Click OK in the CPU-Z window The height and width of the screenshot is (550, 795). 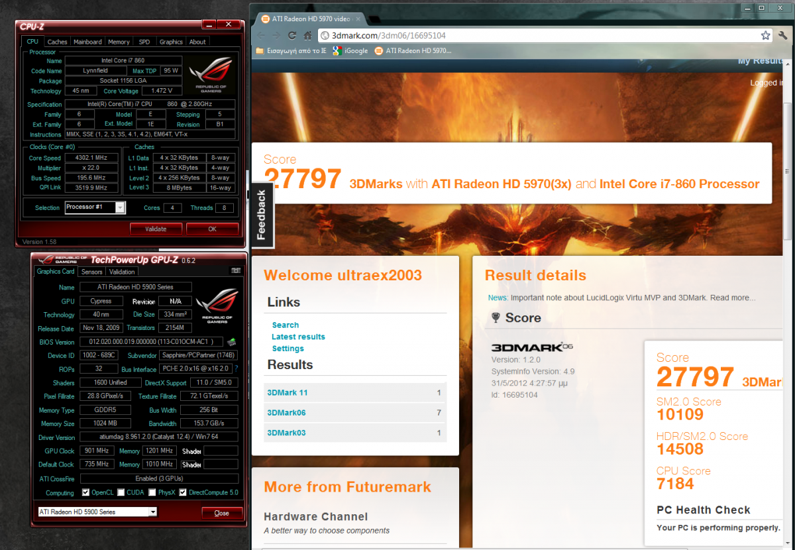click(x=212, y=229)
